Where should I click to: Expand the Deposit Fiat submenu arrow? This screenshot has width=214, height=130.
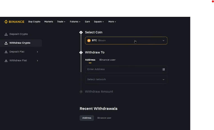coord(37,52)
